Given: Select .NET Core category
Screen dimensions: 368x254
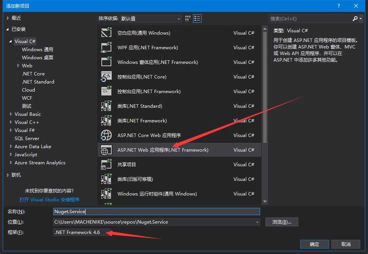Looking at the screenshot, I should [x=33, y=74].
